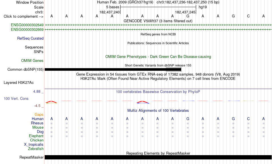Open 'Multiz Alignments of 100 Vertebrates' title
Image resolution: width=272 pixels, height=164 pixels.
(158, 111)
